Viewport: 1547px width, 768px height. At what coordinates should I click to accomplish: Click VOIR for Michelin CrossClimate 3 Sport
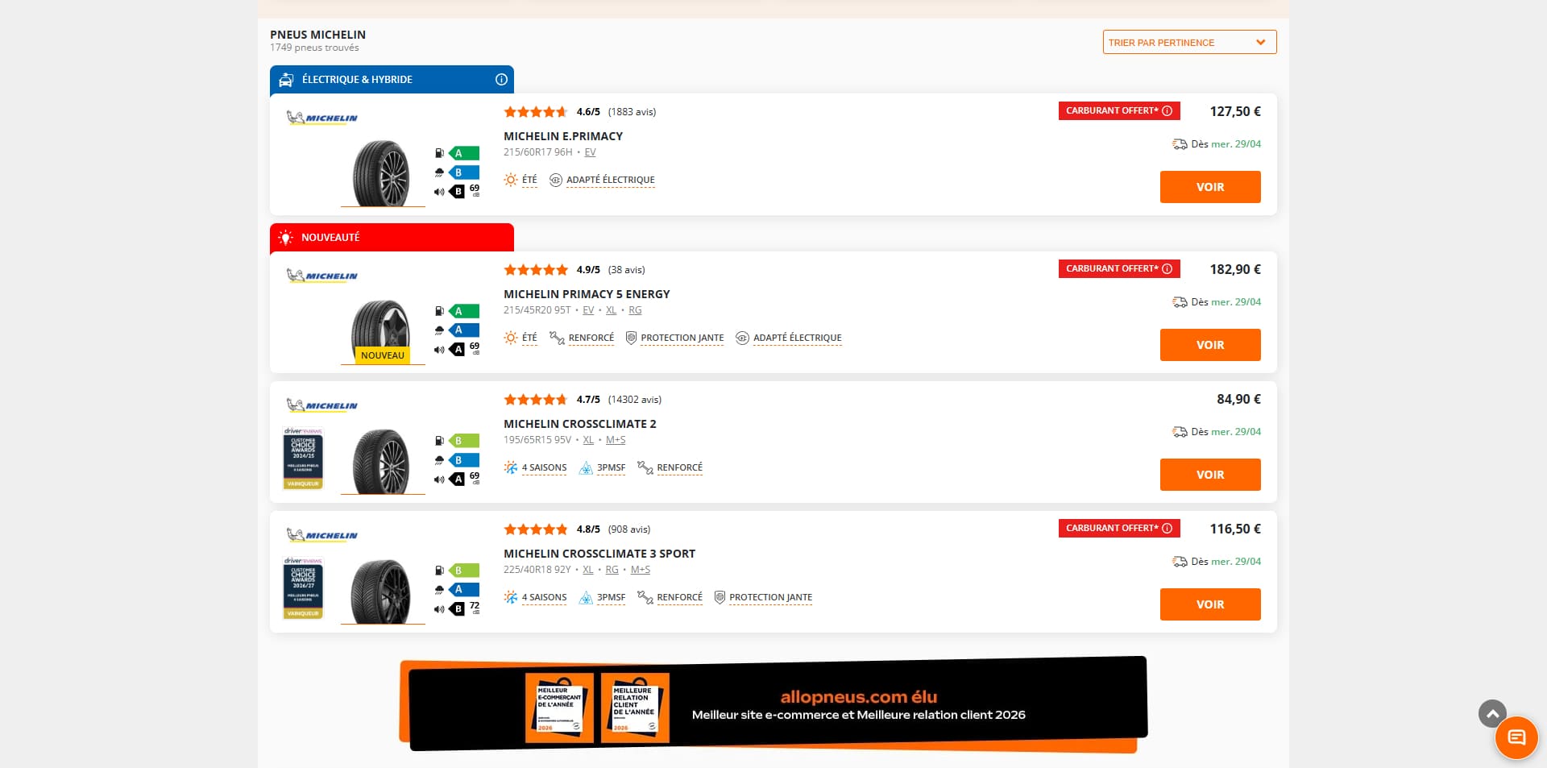tap(1210, 604)
